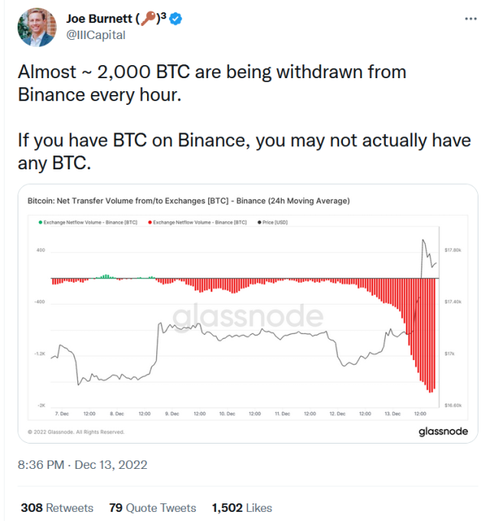Click the key emoji in display name
Viewport: 490px width, 521px height.
[148, 18]
